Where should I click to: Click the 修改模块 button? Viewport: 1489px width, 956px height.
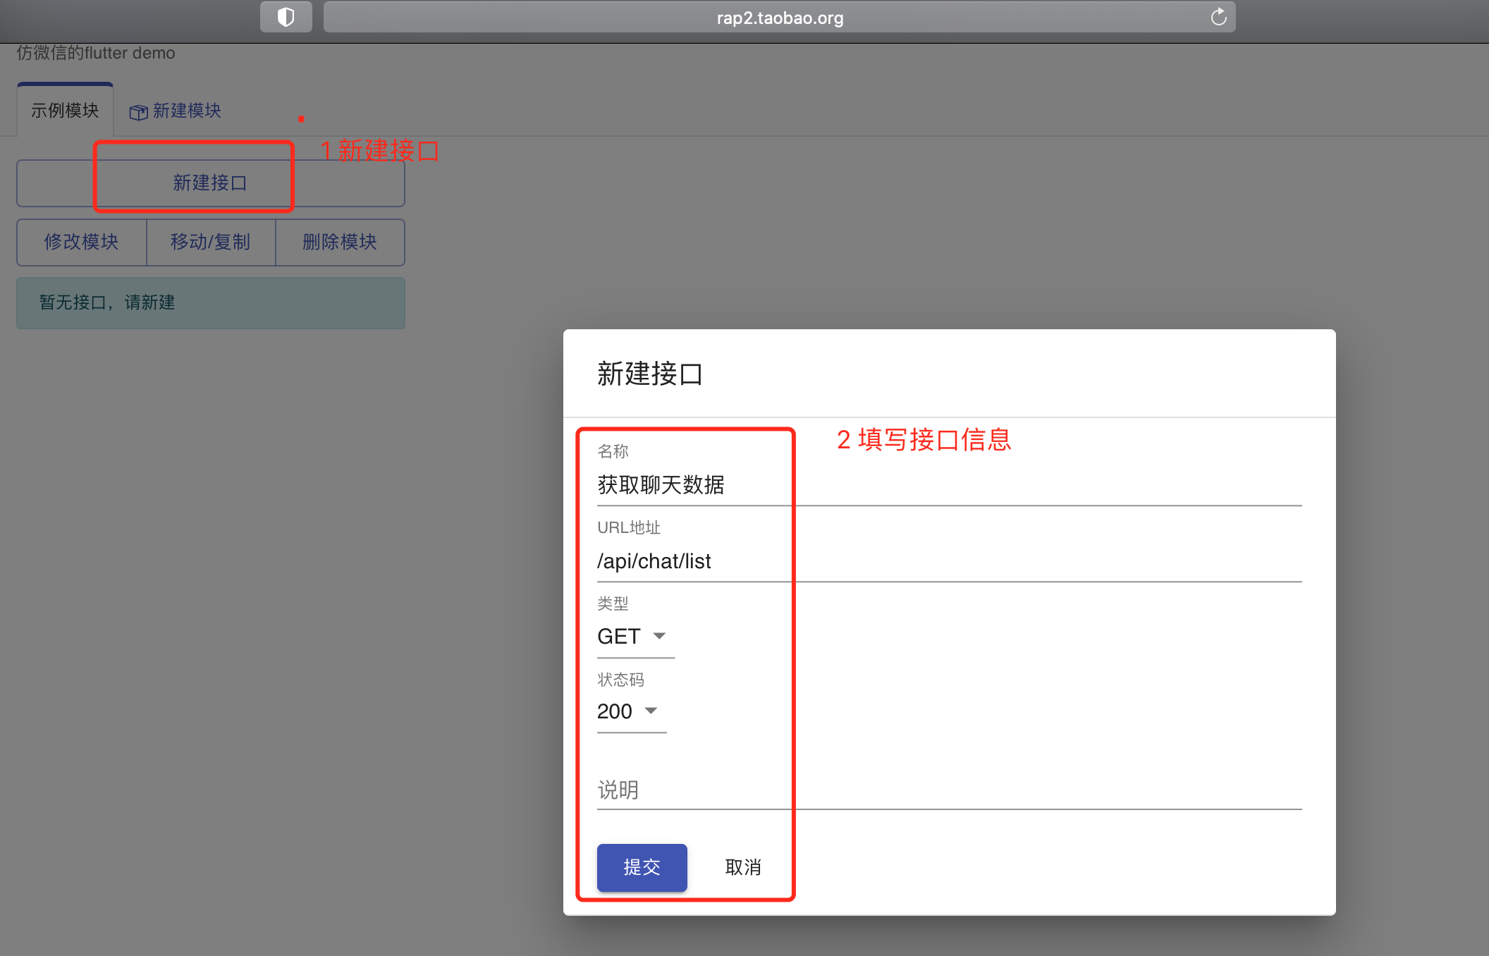[x=81, y=242]
